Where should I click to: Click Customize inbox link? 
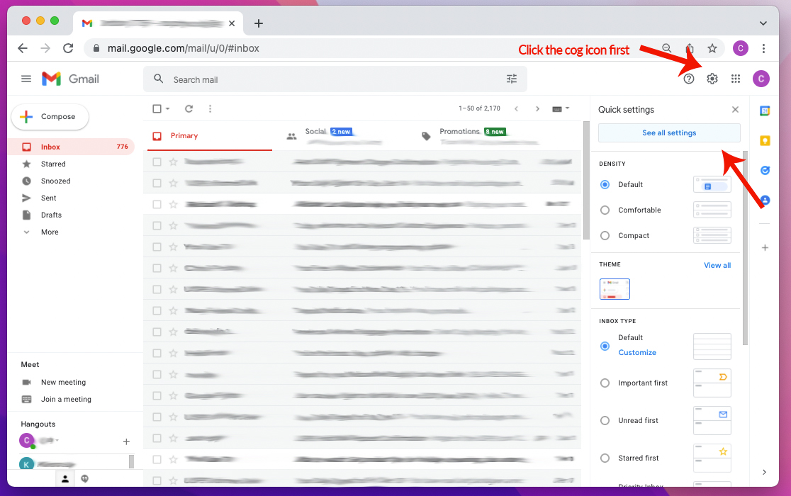pyautogui.click(x=637, y=352)
